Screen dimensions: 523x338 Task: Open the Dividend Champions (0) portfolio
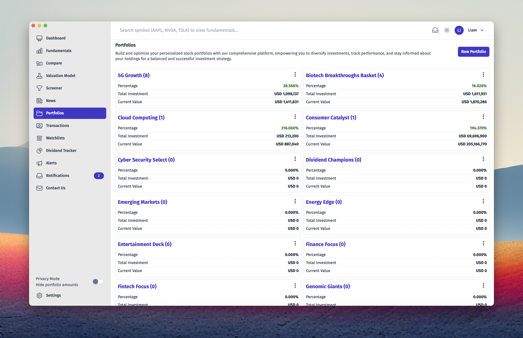(x=334, y=160)
